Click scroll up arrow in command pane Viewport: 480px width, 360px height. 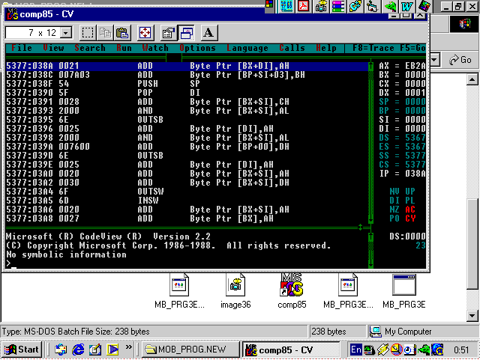(x=370, y=237)
